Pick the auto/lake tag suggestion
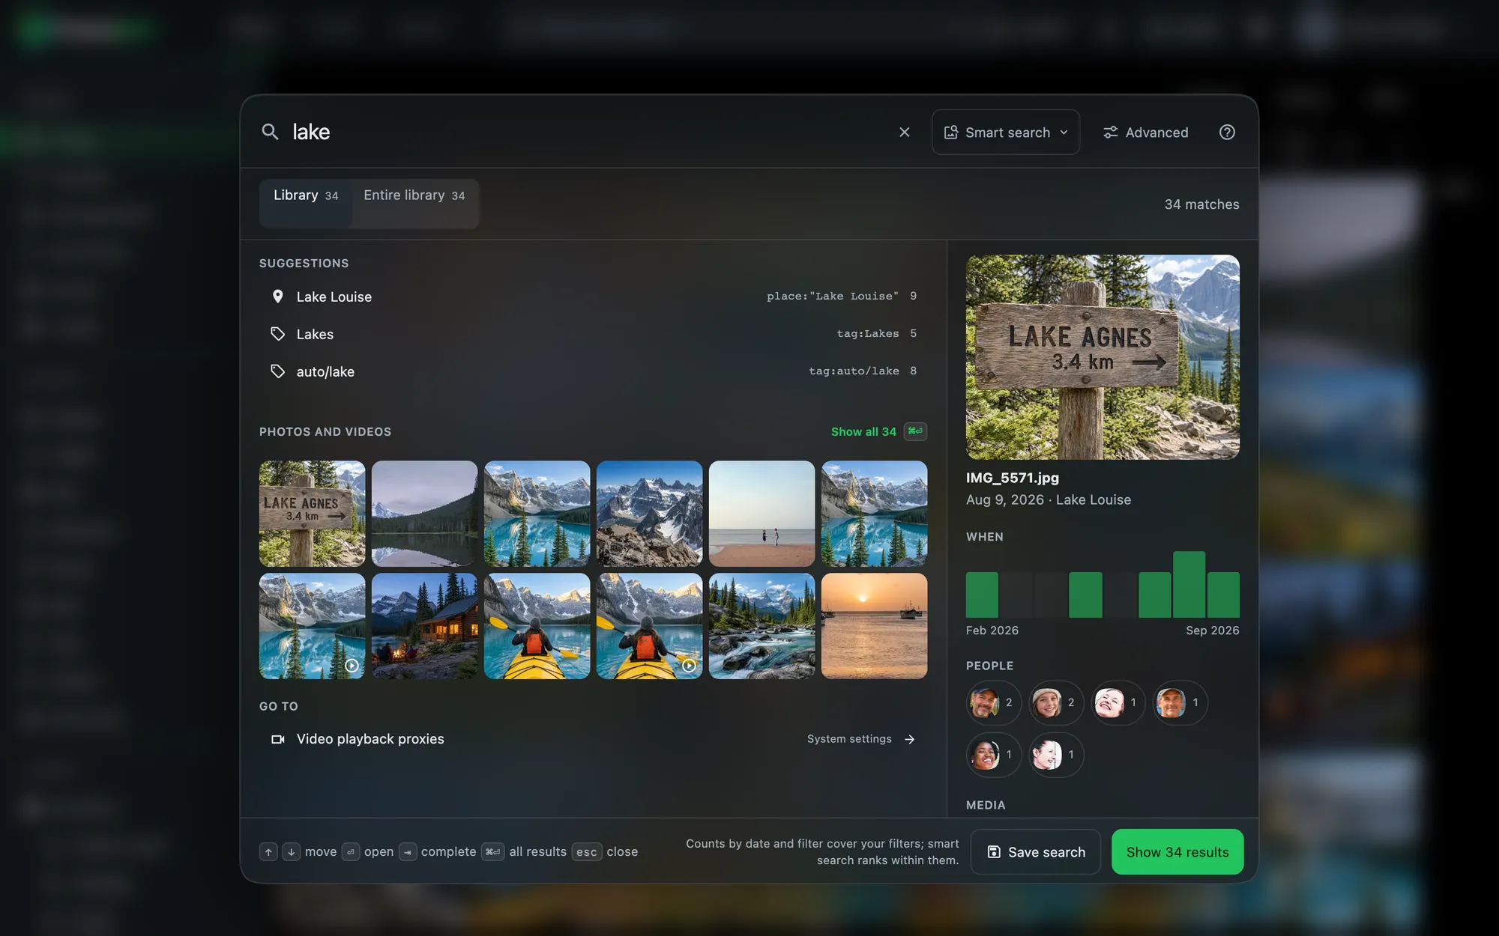This screenshot has width=1499, height=936. tap(593, 371)
